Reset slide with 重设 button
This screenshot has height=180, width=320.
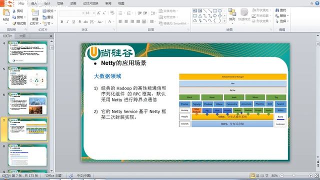click(x=48, y=17)
